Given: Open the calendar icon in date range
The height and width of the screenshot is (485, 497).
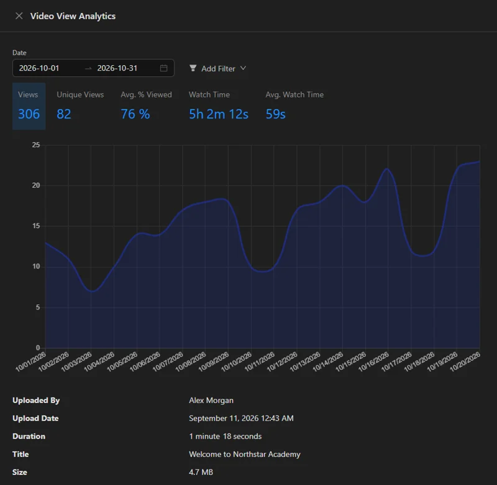Looking at the screenshot, I should (x=163, y=68).
